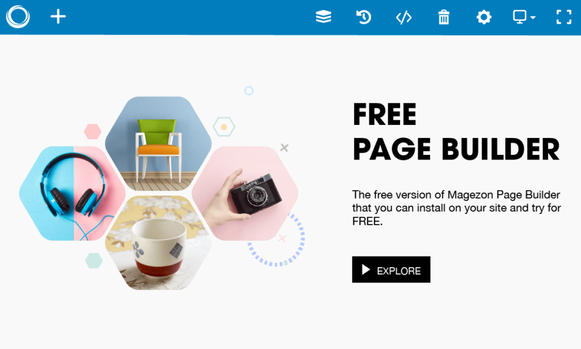The height and width of the screenshot is (349, 581).
Task: Click the ceramic cup hexagon image
Action: click(x=158, y=243)
